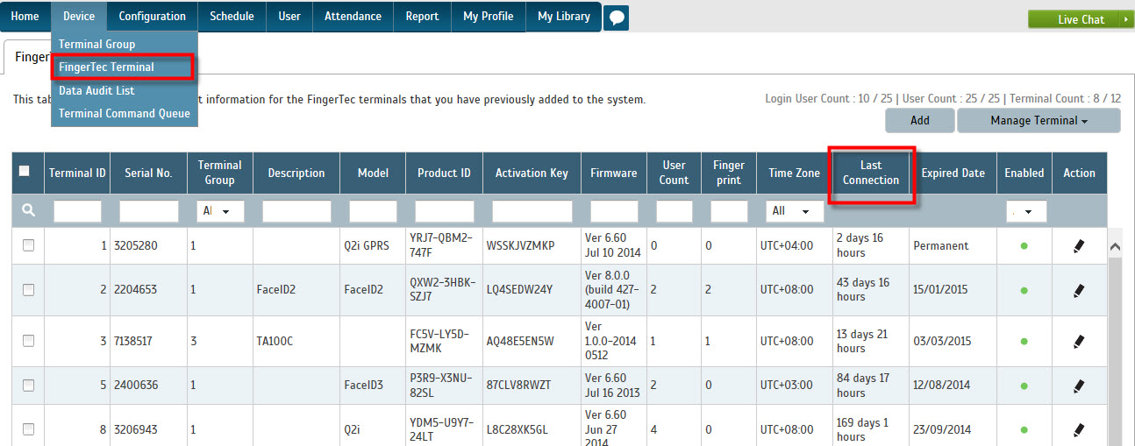This screenshot has width=1135, height=446.
Task: Click the Q2i GPRS model cell
Action: click(x=372, y=246)
